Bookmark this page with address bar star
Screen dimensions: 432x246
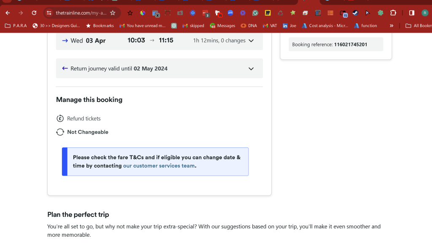coord(113,13)
